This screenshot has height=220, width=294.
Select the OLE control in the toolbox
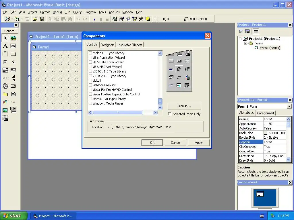(x=5, y=118)
